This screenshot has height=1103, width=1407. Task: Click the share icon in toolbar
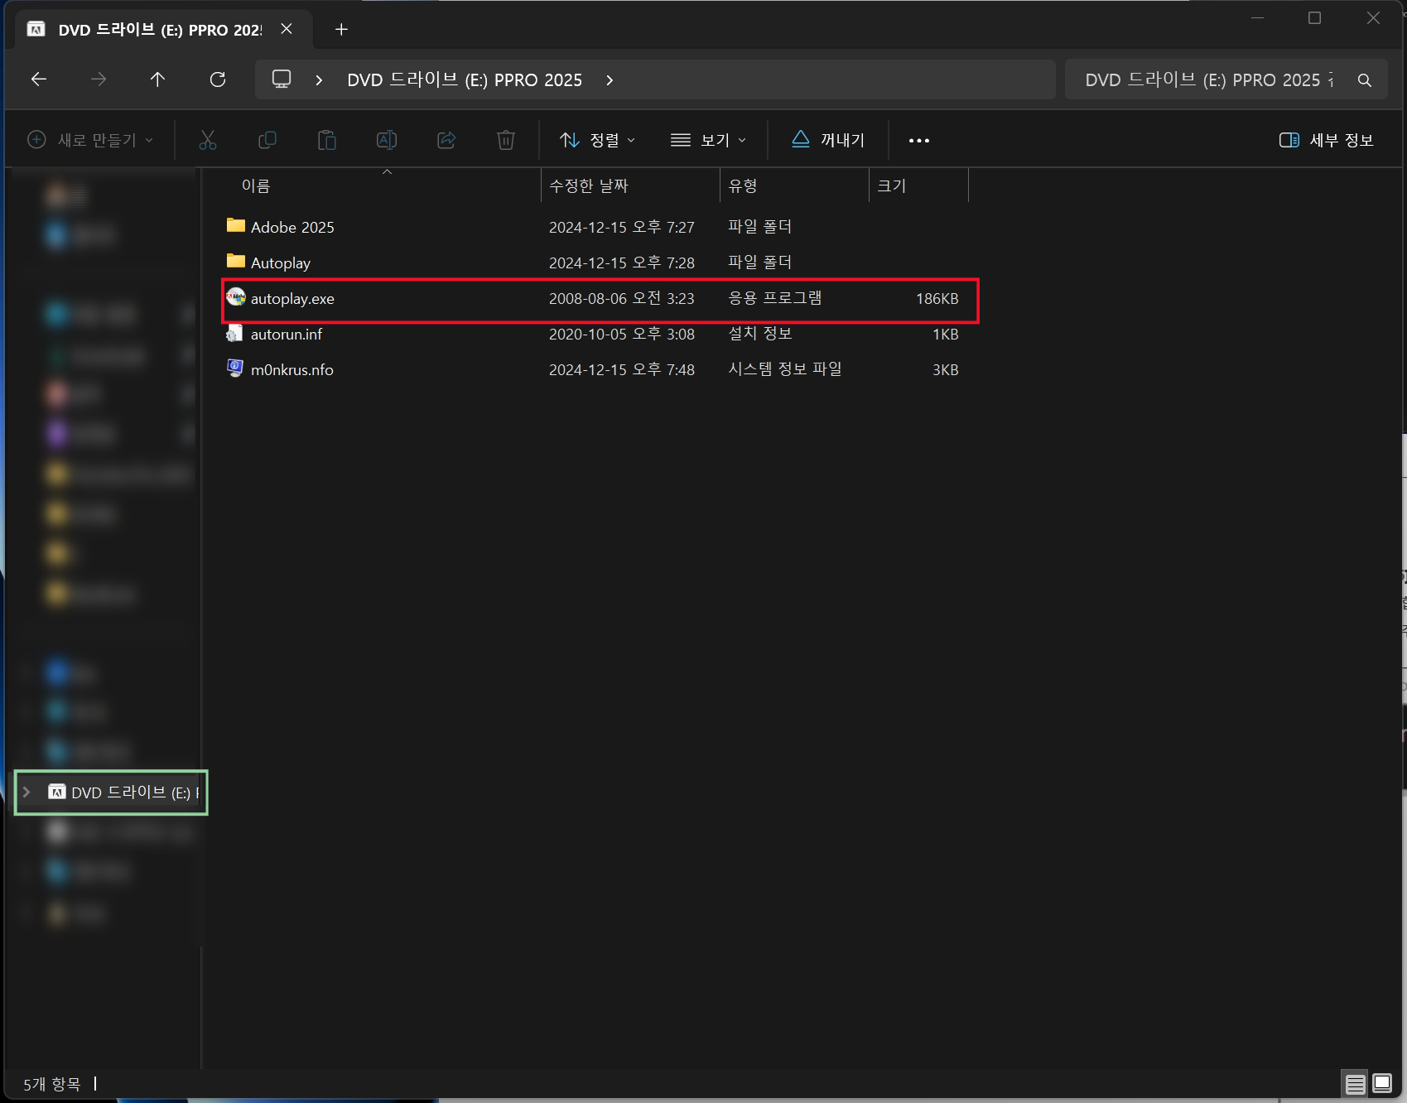point(446,140)
